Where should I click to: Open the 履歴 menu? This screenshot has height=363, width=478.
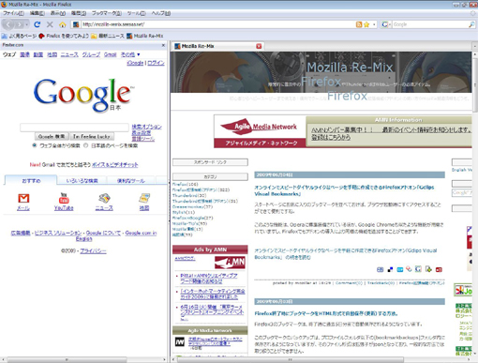click(x=79, y=13)
